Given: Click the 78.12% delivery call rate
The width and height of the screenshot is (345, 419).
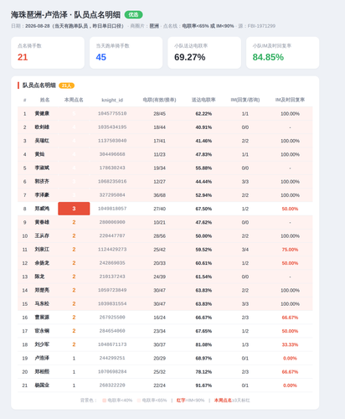Looking at the screenshot, I should pos(203,372).
